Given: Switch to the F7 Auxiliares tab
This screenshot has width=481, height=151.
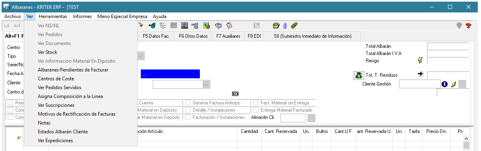Looking at the screenshot, I should 228,36.
